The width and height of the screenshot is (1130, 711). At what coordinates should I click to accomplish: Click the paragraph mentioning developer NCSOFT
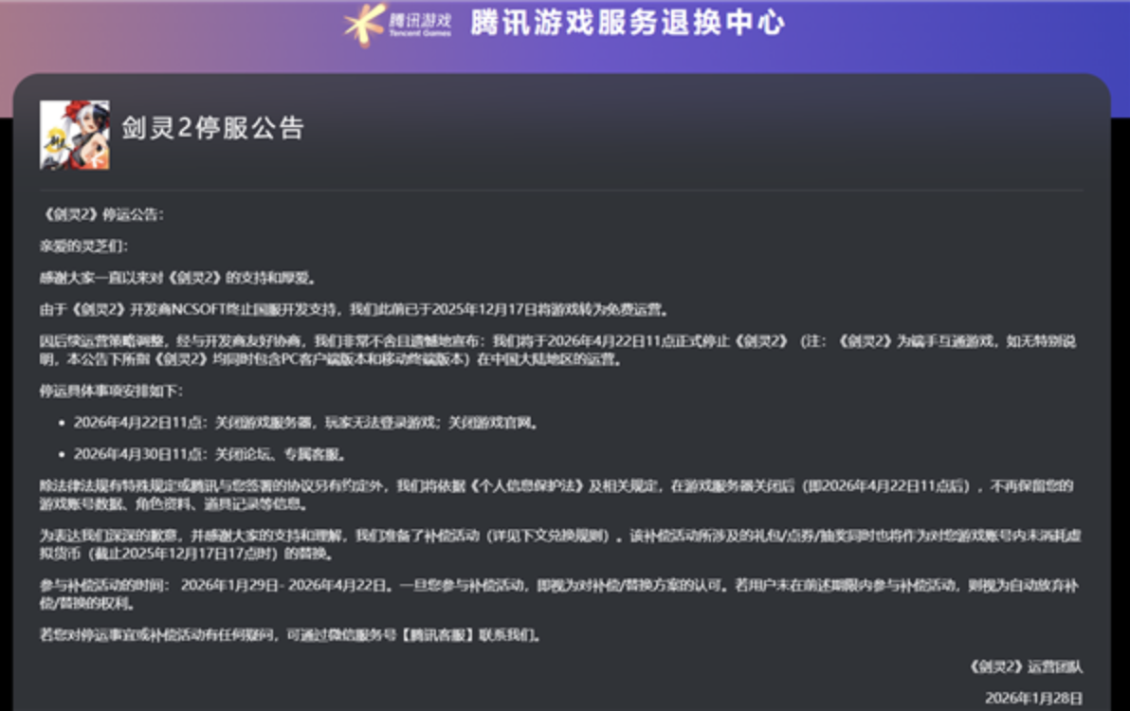pyautogui.click(x=353, y=309)
